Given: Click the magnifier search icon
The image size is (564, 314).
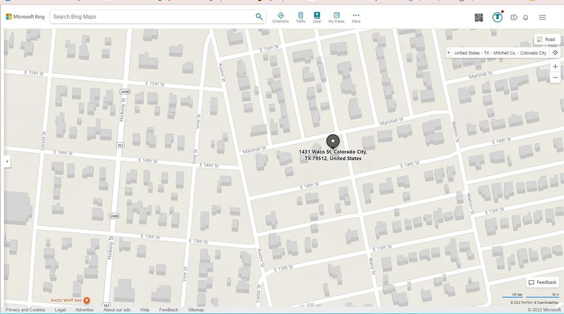Looking at the screenshot, I should [259, 17].
